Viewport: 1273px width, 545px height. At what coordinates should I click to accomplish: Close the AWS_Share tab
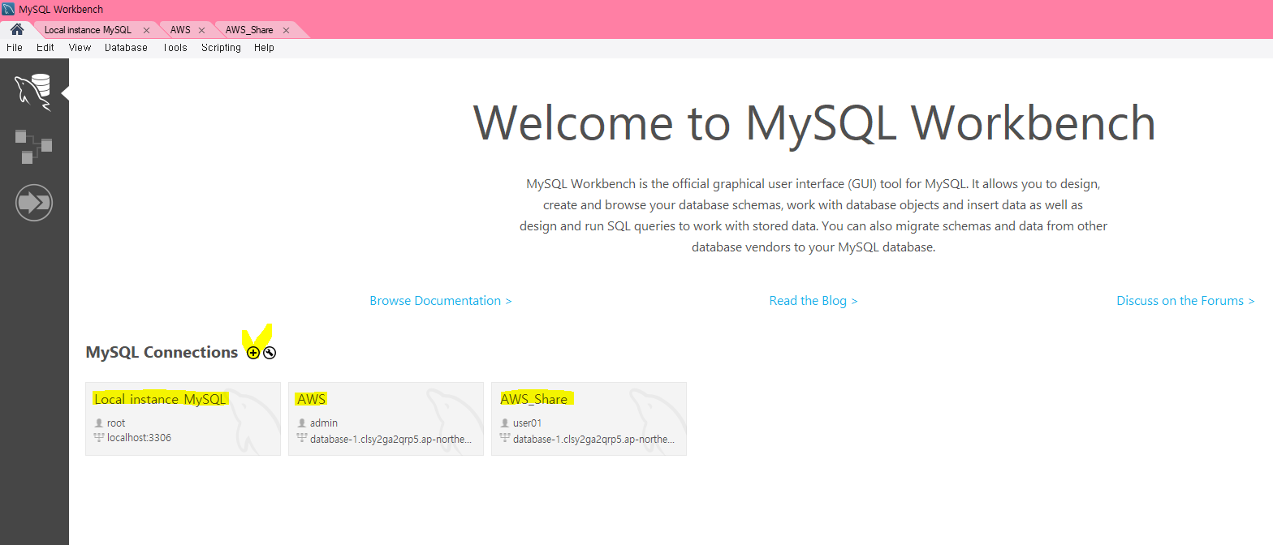[x=286, y=30]
